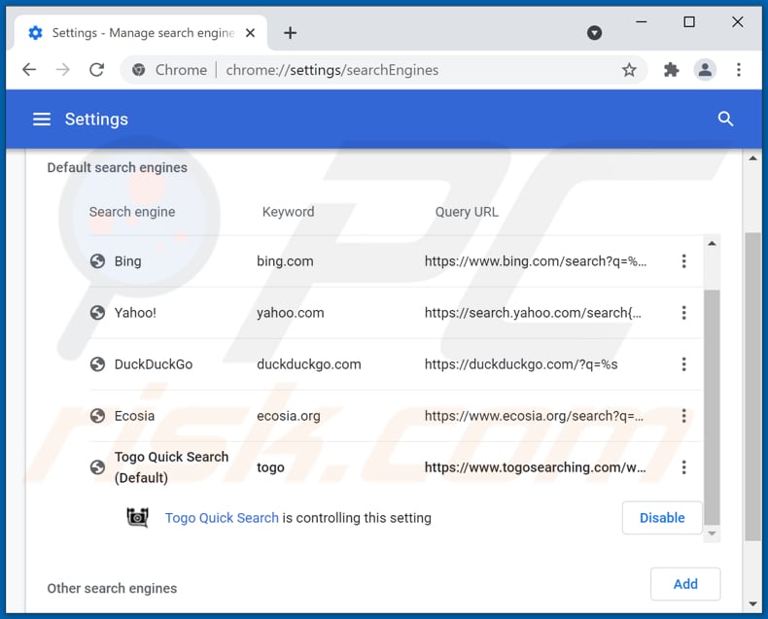Bookmark this page with the star icon
This screenshot has width=768, height=619.
(629, 70)
